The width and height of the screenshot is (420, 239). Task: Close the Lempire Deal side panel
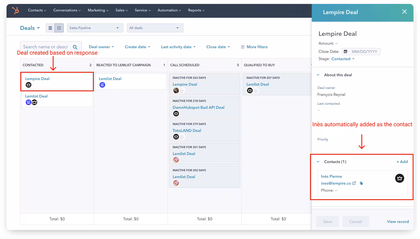click(x=404, y=12)
